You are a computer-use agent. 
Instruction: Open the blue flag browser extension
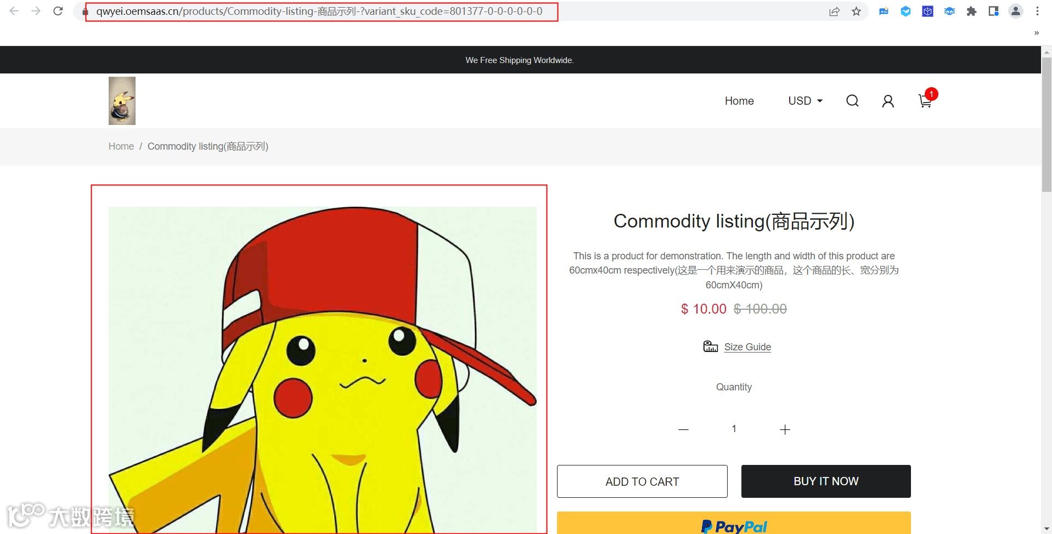(x=884, y=12)
